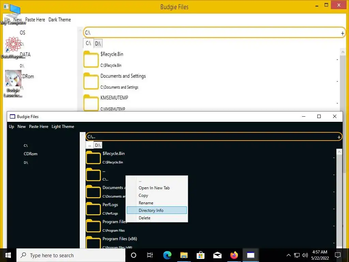Click New in dark window toolbar
The image size is (349, 262).
pyautogui.click(x=21, y=127)
